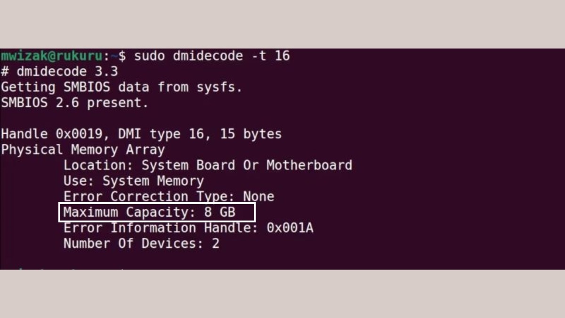Click the highlighted 'Maximum Capacity: 8 GB' box
The height and width of the screenshot is (318, 565).
pyautogui.click(x=157, y=212)
